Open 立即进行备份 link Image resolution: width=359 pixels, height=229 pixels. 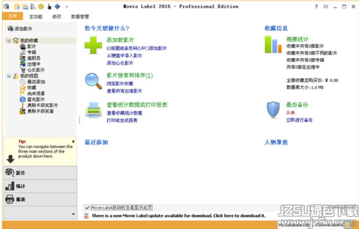(x=299, y=120)
